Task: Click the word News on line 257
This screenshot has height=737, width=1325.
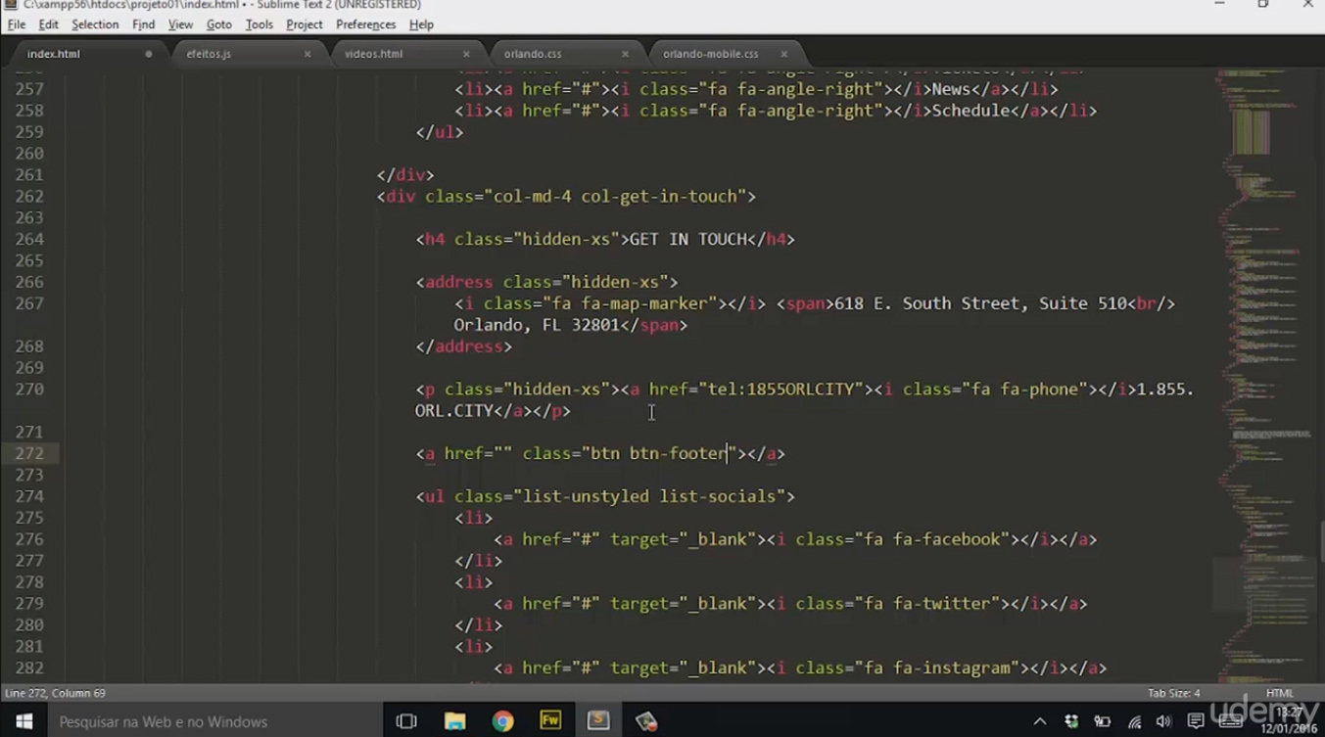Action: point(951,89)
